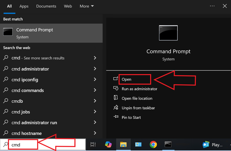Open Task View from the taskbar
The height and width of the screenshot is (151, 231).
[x=93, y=144]
